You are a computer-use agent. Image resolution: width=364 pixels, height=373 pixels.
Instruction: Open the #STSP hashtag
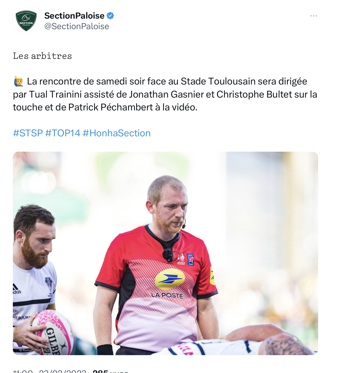28,133
